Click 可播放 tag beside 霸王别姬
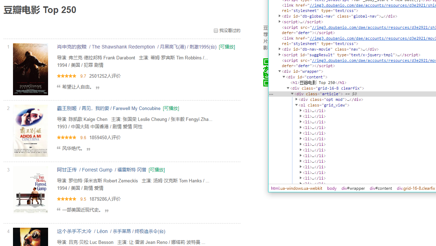The width and height of the screenshot is (436, 246). click(171, 108)
